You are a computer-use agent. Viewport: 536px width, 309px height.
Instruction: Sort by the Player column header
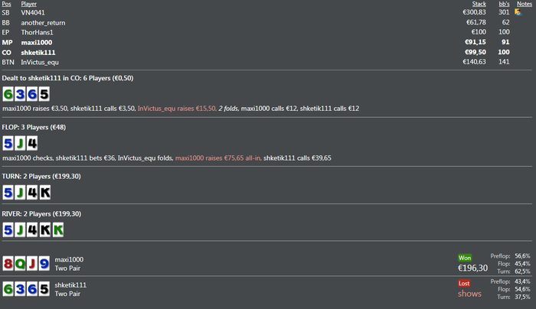[29, 4]
